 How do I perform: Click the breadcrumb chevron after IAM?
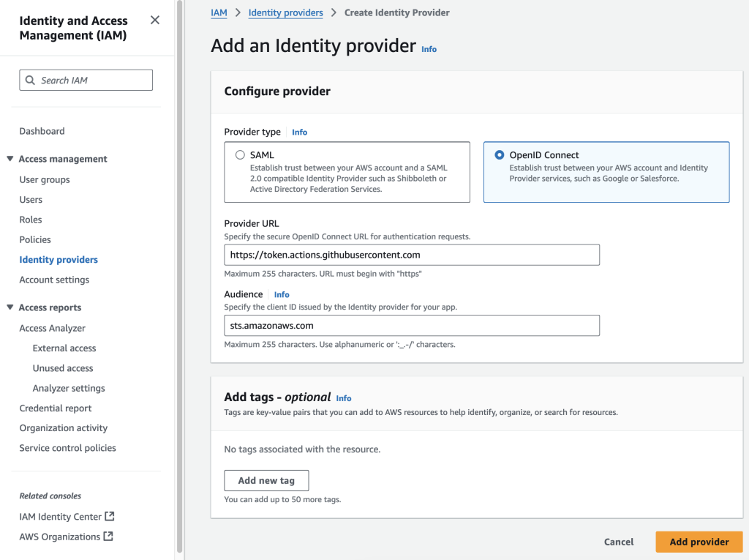(x=238, y=13)
